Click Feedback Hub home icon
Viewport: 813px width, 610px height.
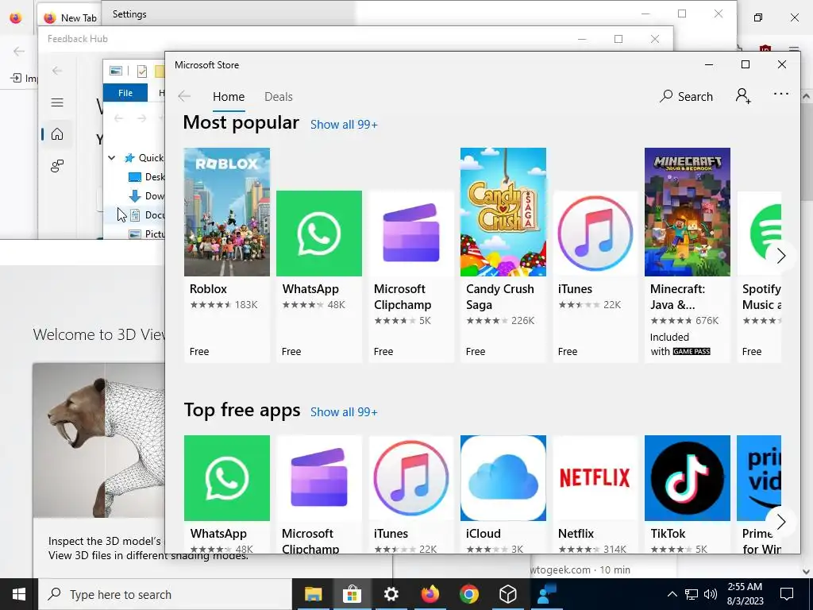point(57,134)
